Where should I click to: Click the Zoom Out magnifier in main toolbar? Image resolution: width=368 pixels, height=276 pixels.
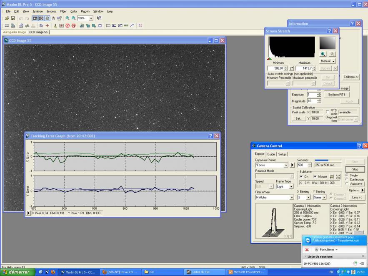click(73, 18)
